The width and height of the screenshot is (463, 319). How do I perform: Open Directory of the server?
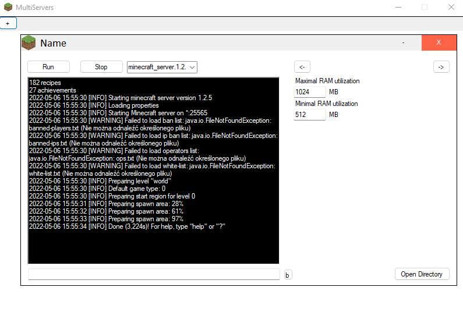[422, 274]
